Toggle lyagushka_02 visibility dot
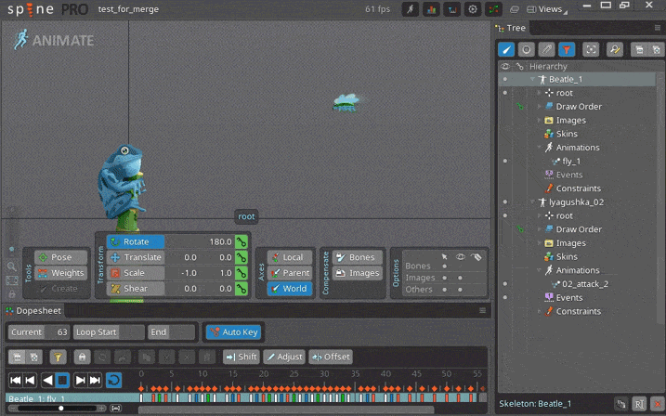The width and height of the screenshot is (666, 416). (x=505, y=202)
